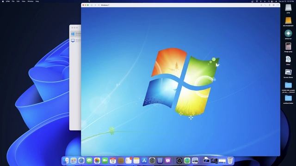Click the purple speech-bubble icon in the Dock

[168, 160]
